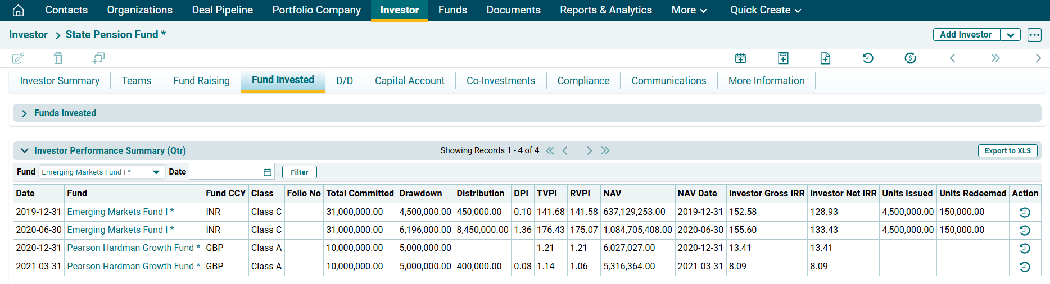Switch to the Capital Account tab
1050x284 pixels.
tap(409, 81)
